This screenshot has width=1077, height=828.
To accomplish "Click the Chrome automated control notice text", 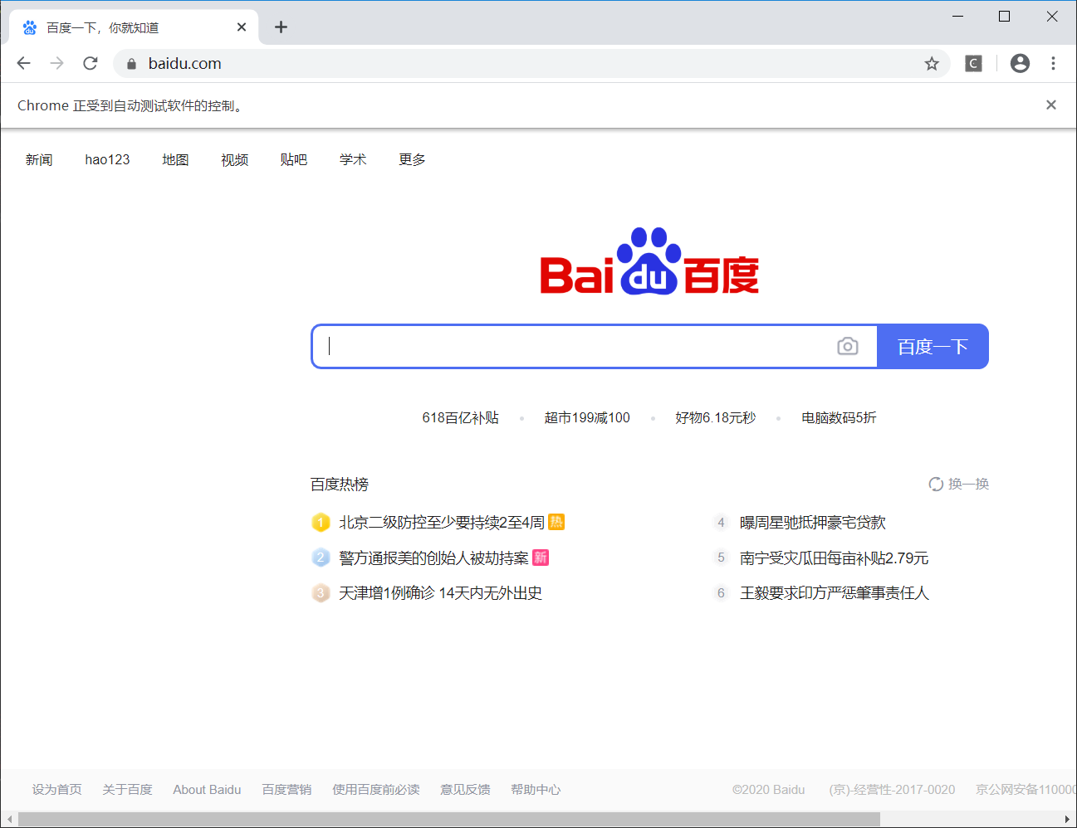I will [x=132, y=105].
